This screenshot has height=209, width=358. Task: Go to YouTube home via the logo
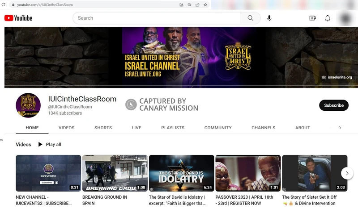(18, 18)
